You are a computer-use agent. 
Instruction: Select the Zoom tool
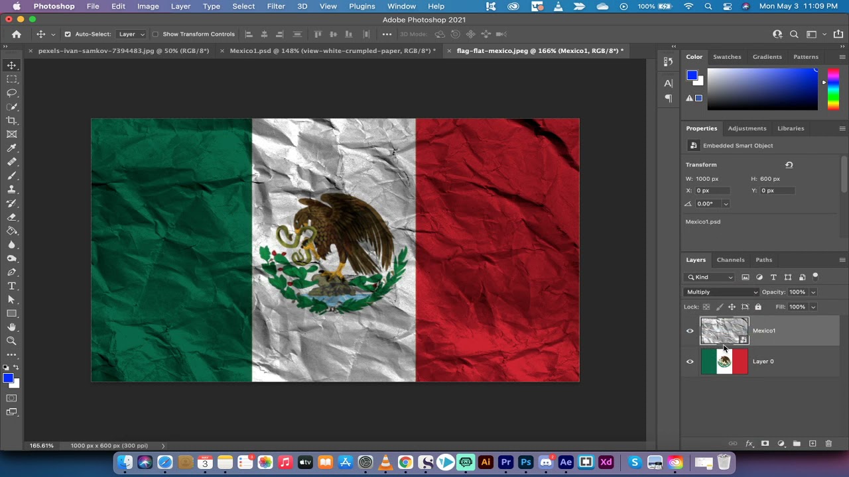pos(11,341)
